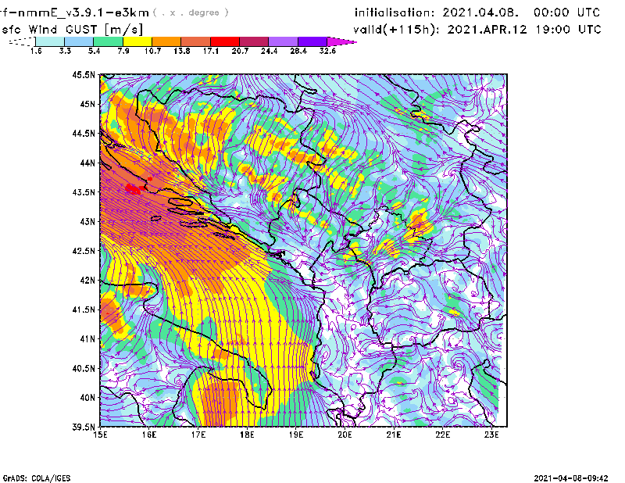Click the legend value 20.7

click(240, 51)
